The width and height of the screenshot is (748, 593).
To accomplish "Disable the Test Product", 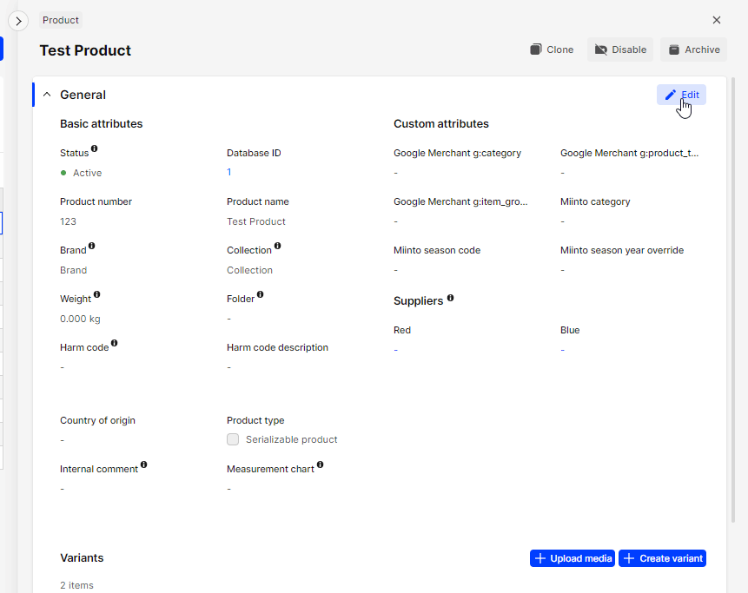I will (x=619, y=49).
